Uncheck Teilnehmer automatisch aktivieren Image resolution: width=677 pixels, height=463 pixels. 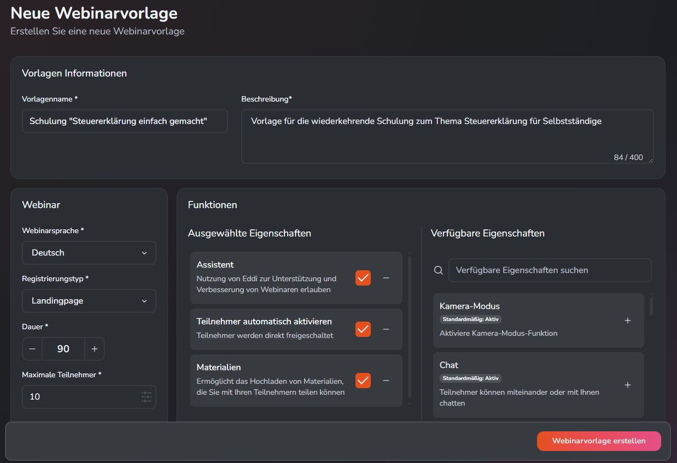363,329
